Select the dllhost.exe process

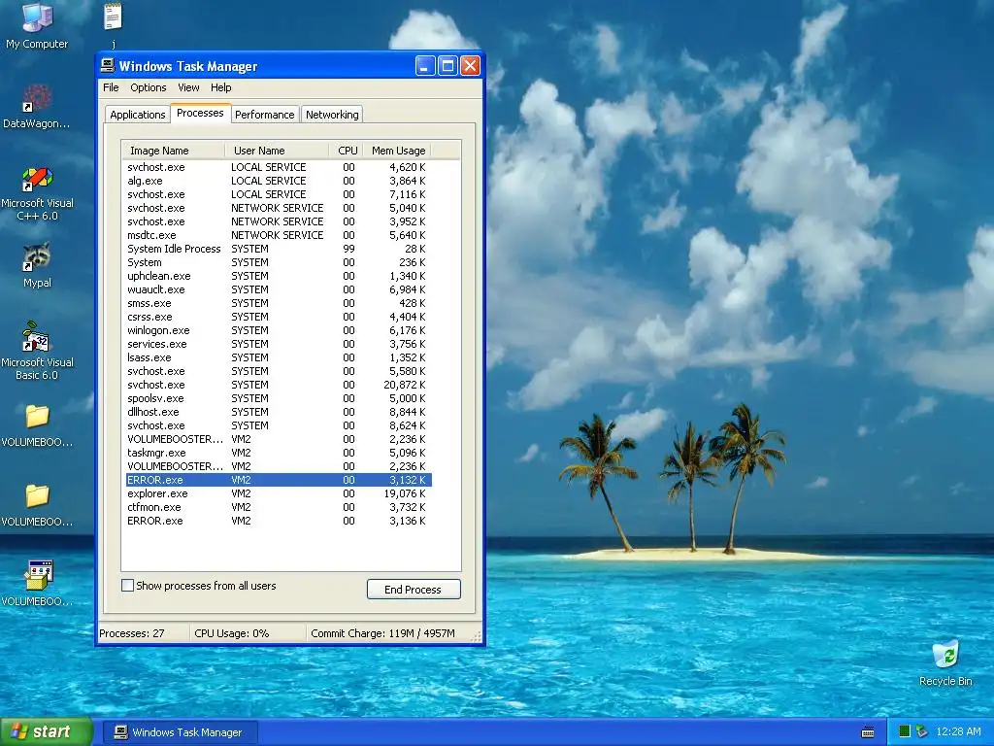tap(279, 412)
